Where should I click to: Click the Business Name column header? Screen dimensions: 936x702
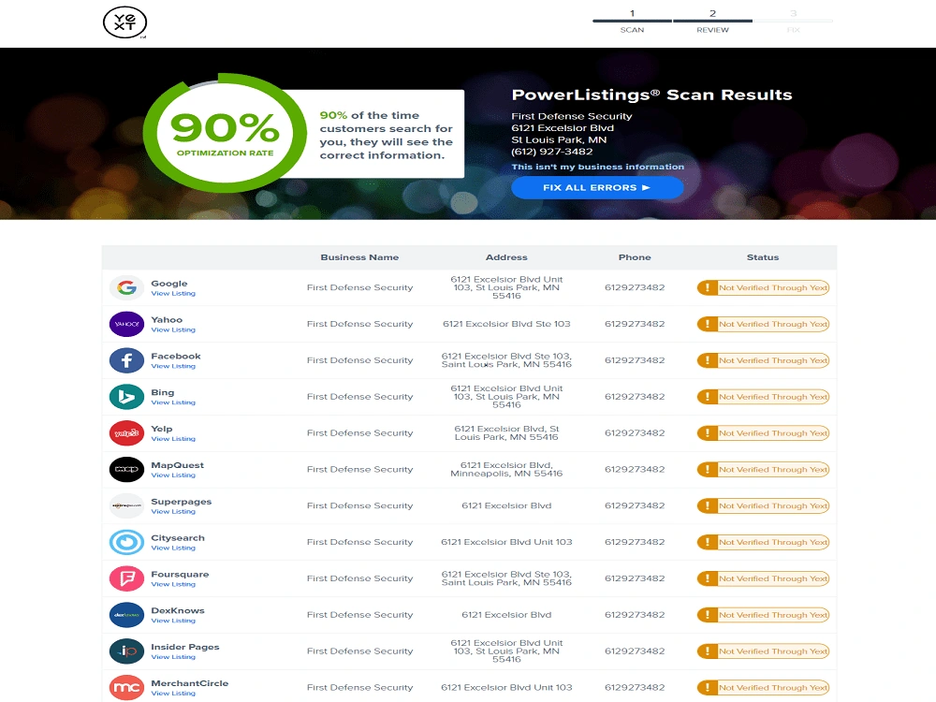tap(359, 257)
